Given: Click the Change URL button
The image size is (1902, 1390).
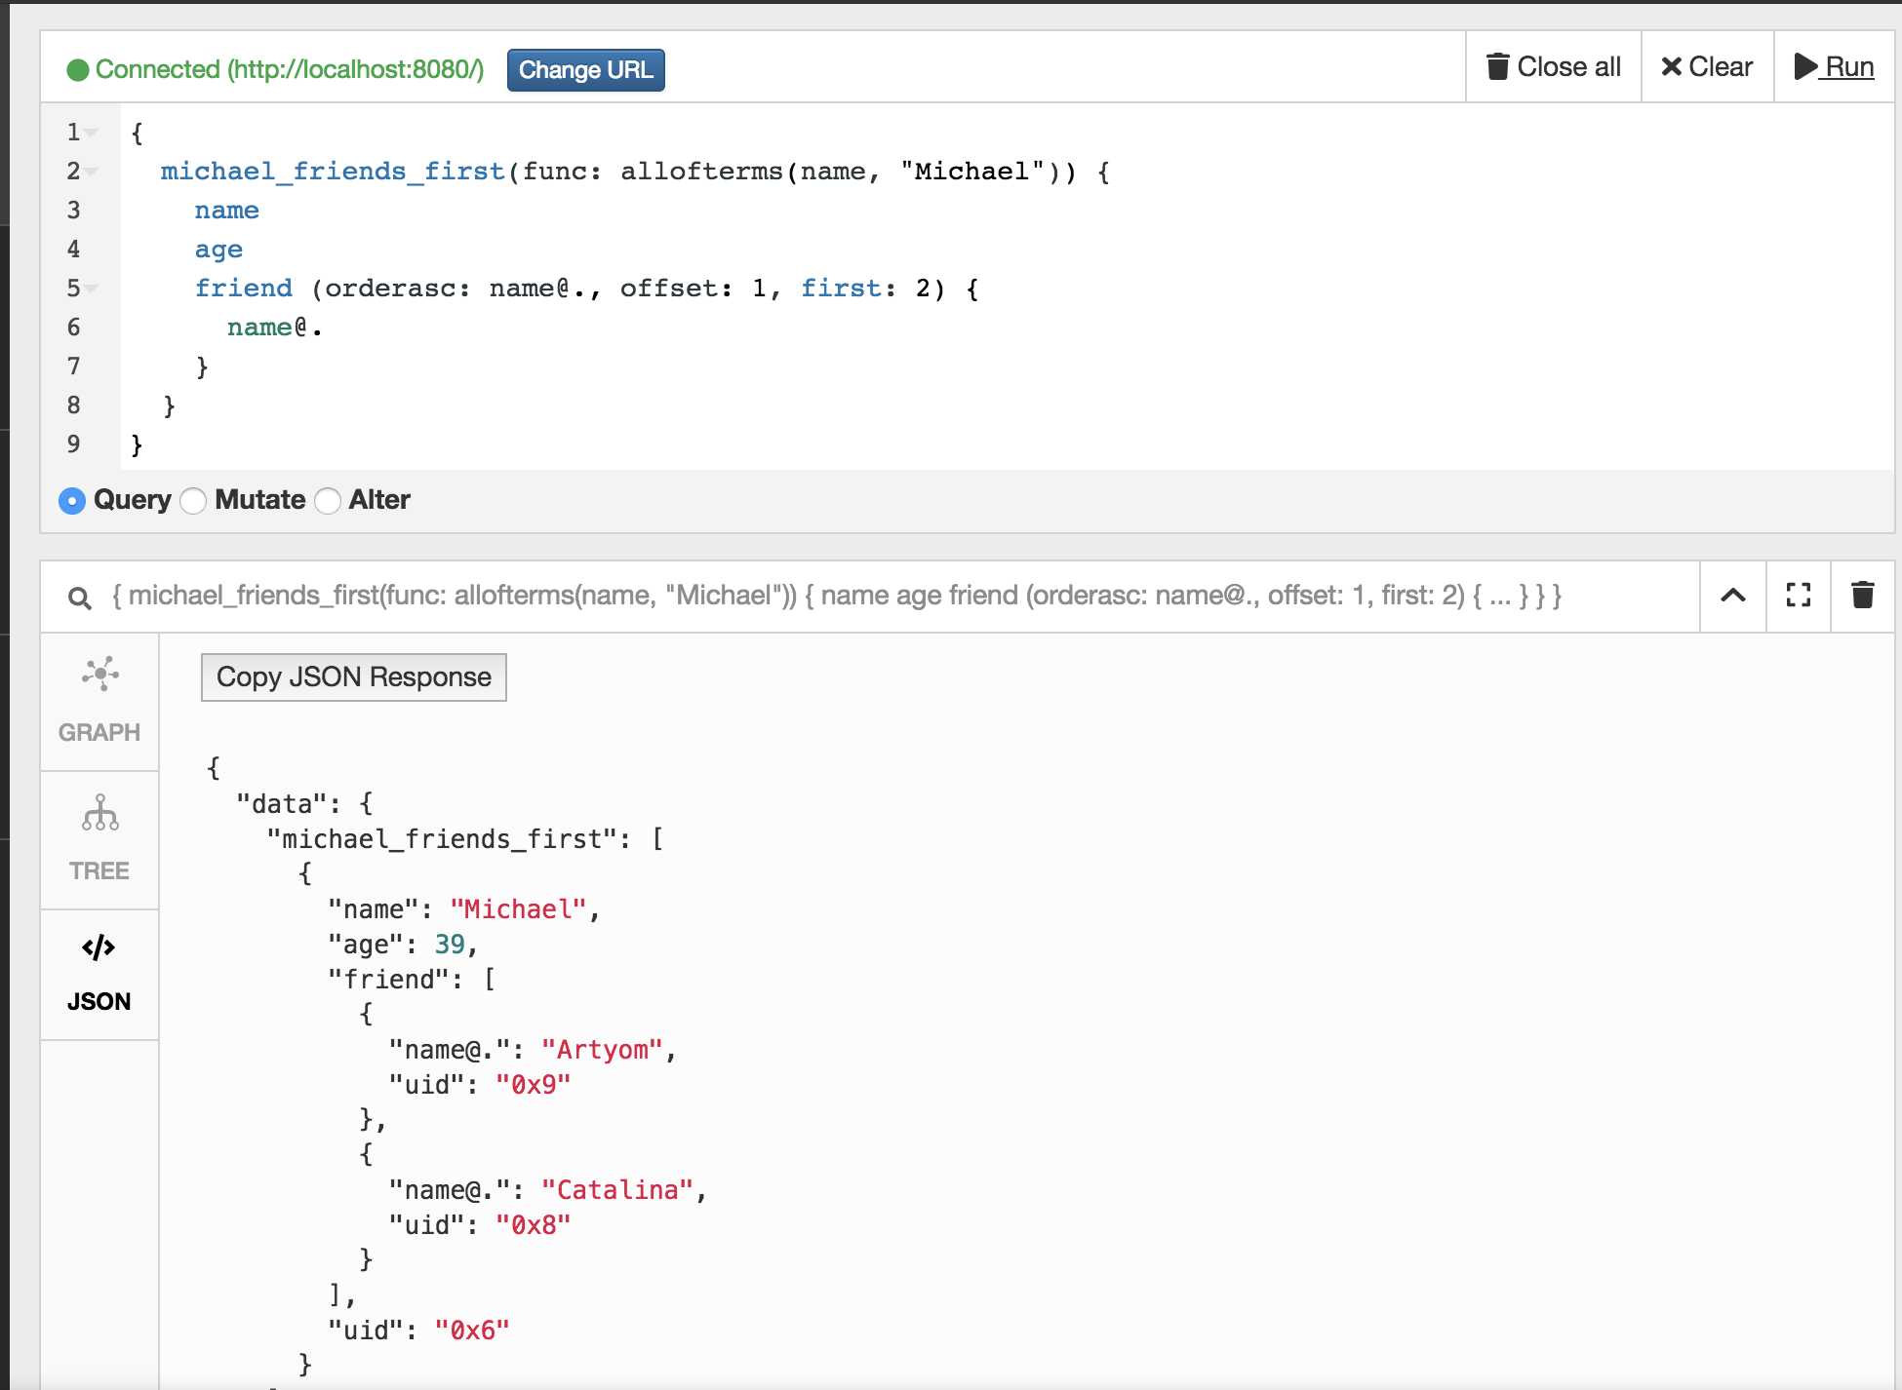Looking at the screenshot, I should coord(583,68).
